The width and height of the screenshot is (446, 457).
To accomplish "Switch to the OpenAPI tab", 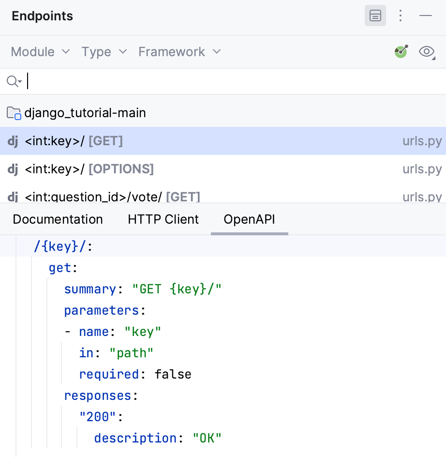I will tap(250, 219).
